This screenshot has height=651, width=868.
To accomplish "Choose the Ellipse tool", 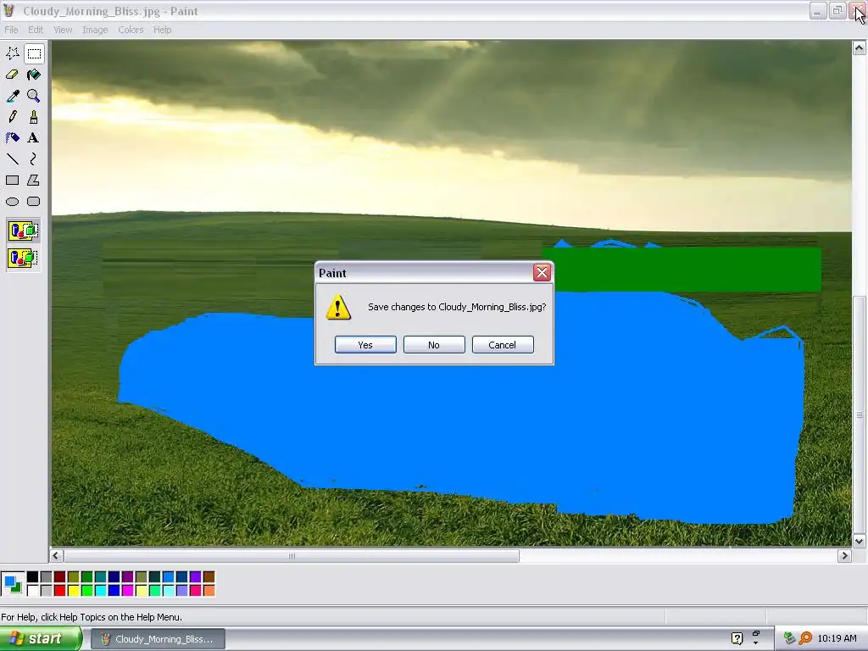I will click(x=12, y=202).
